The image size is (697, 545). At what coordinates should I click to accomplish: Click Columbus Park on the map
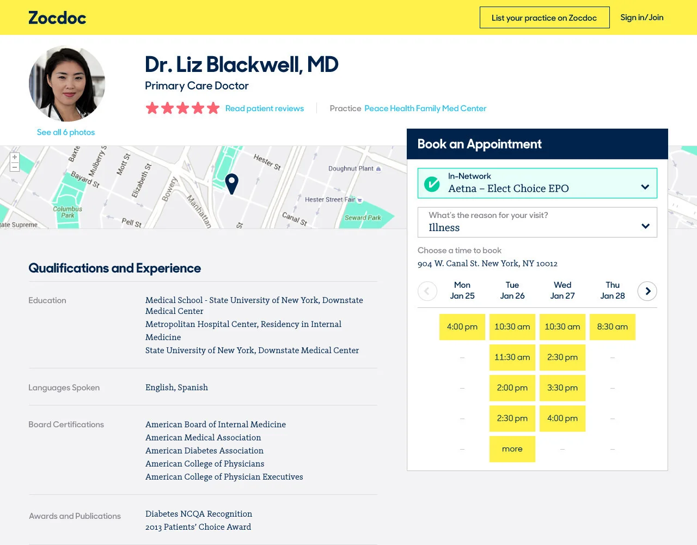[x=68, y=212]
